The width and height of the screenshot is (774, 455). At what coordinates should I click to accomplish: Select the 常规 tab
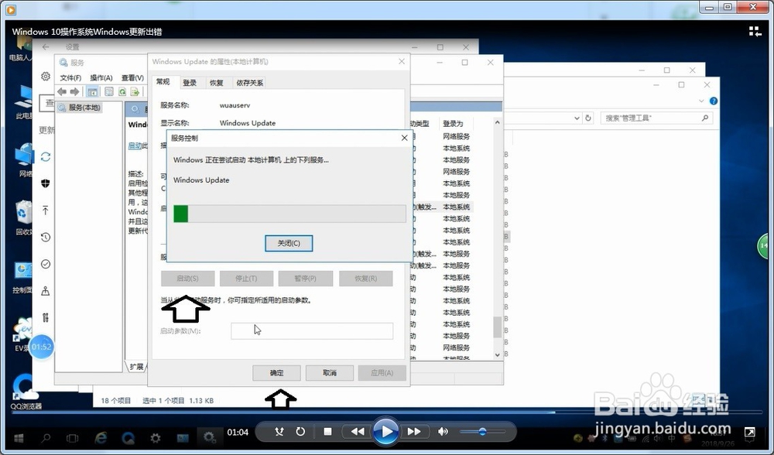click(163, 82)
